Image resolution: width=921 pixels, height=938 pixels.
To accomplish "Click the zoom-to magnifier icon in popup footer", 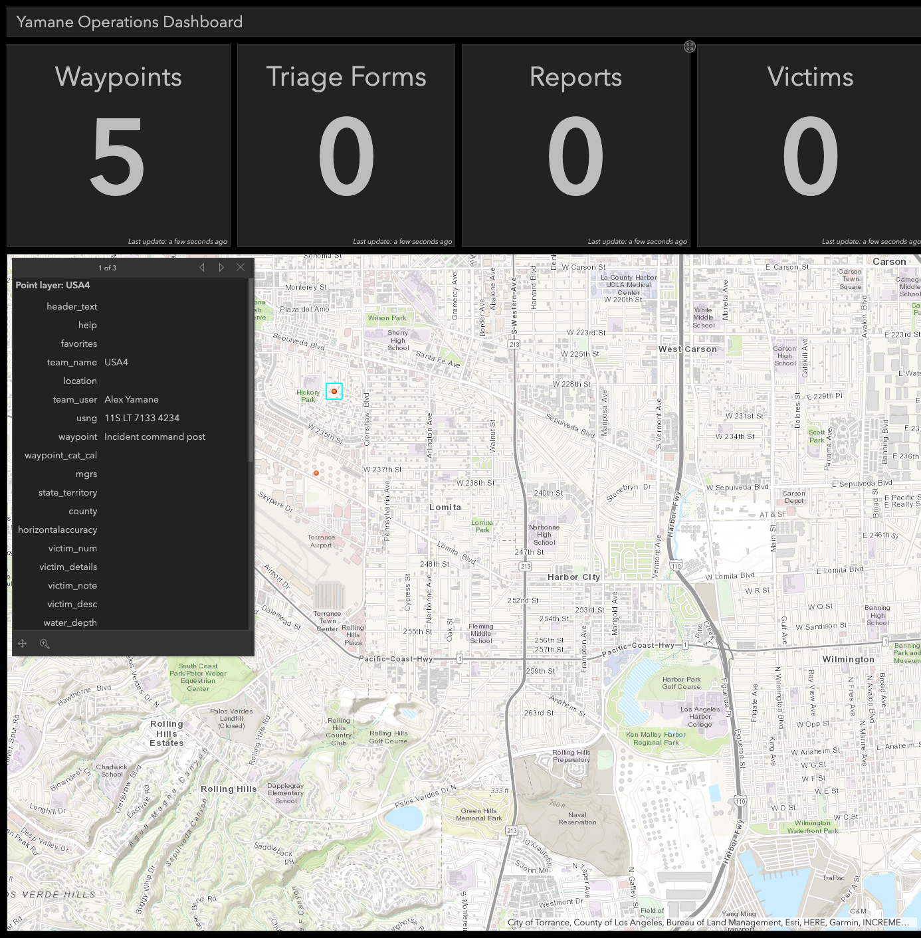I will tap(45, 644).
